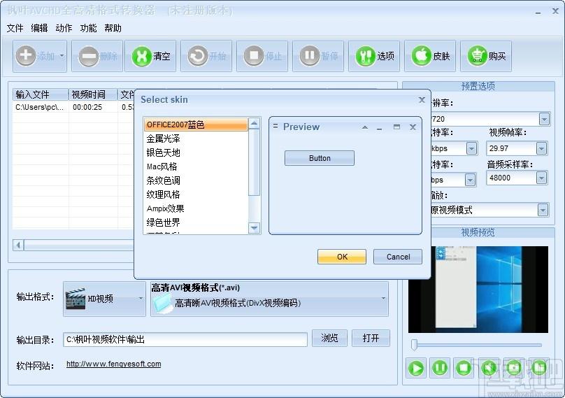The width and height of the screenshot is (565, 398).
Task: Click the 暂停 (pause) toolbar button
Action: click(x=319, y=56)
